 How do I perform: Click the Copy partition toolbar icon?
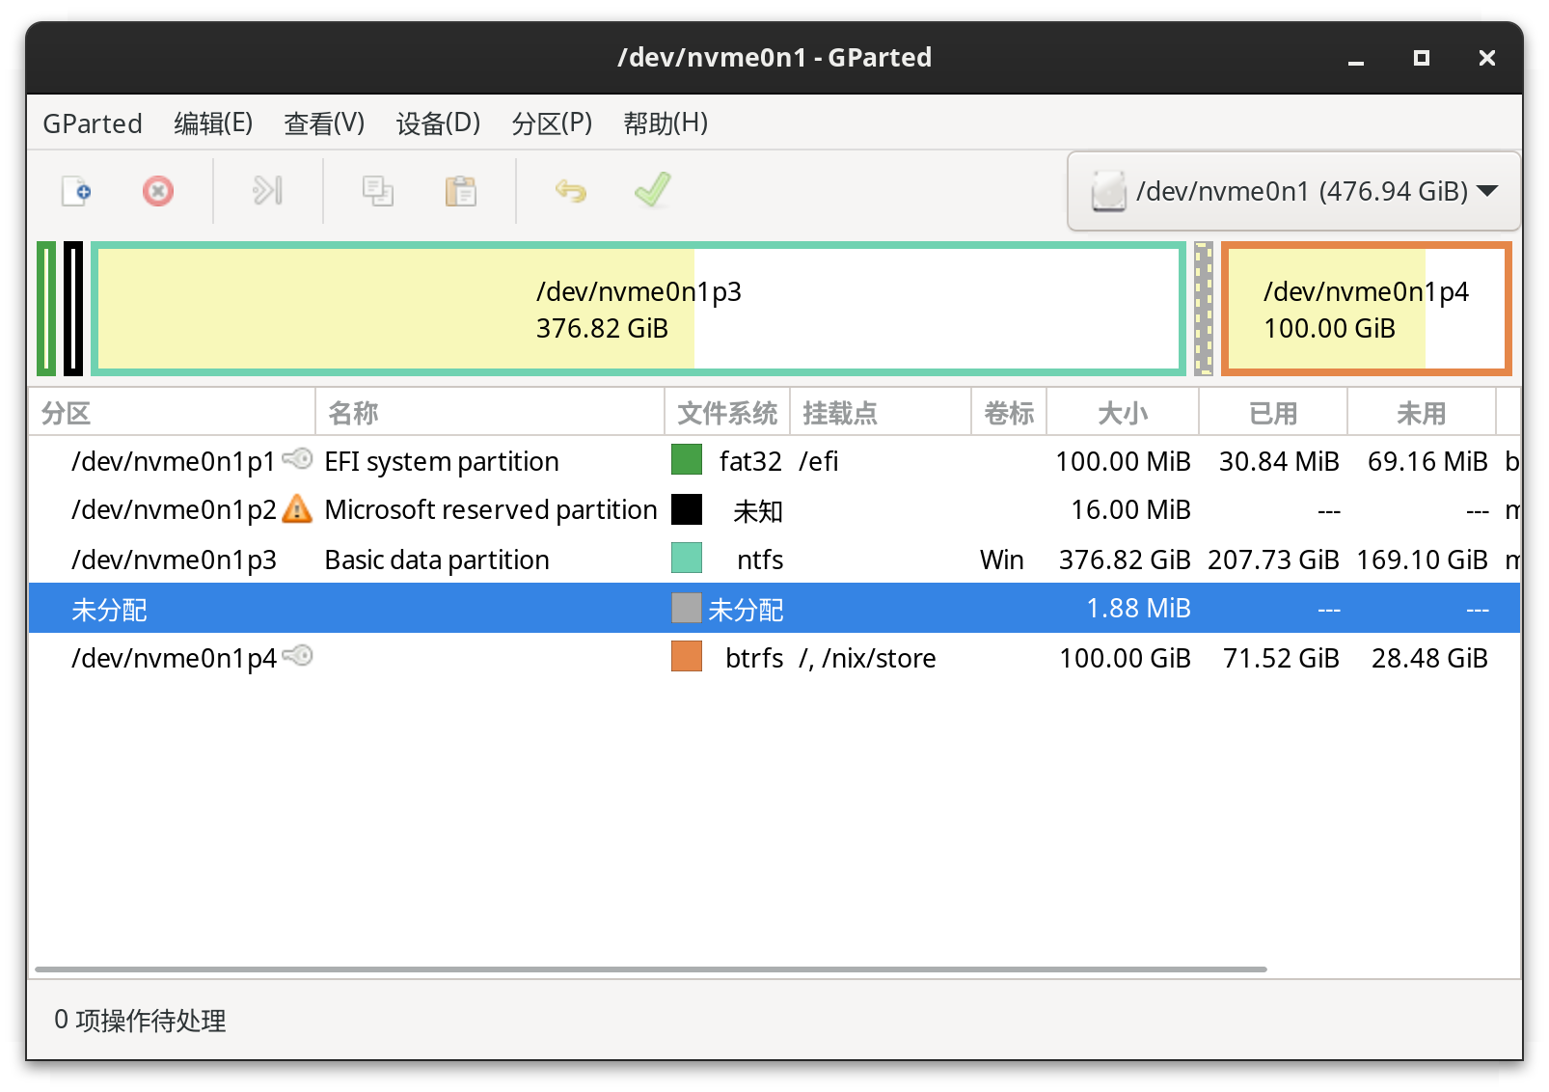(377, 191)
